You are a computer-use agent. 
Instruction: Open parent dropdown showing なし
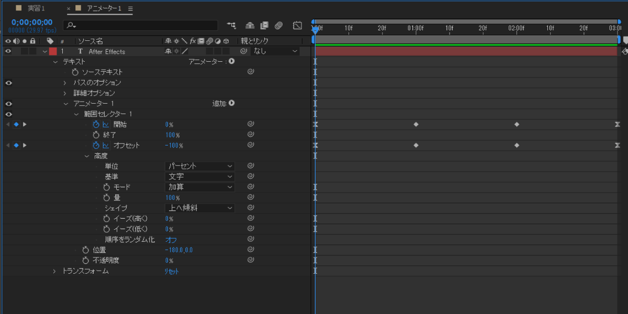[x=276, y=51]
